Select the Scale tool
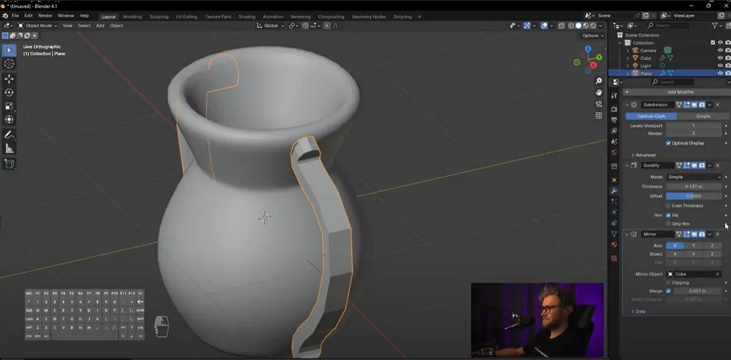Screen dimensions: 731x360 pyautogui.click(x=9, y=106)
